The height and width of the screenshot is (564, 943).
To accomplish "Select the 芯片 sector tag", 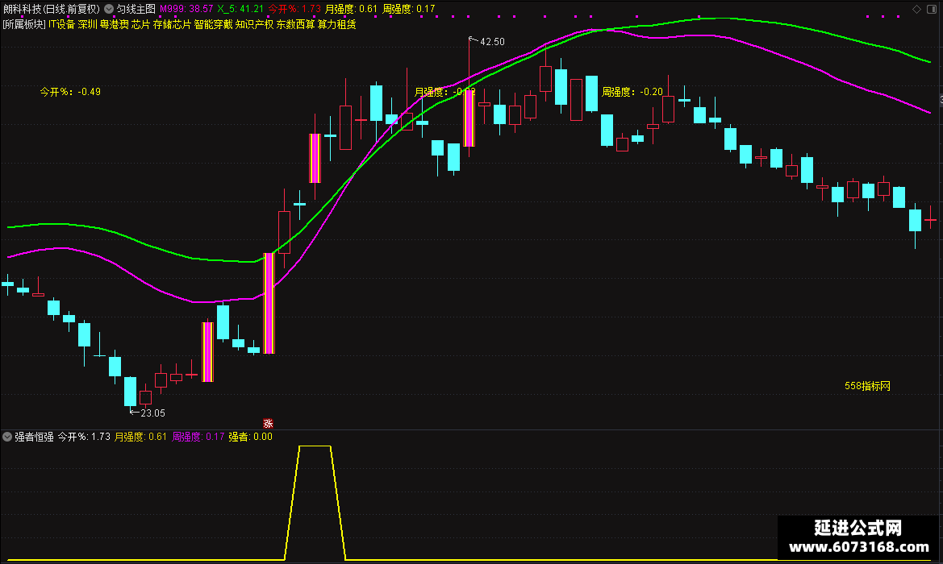I will 140,24.
